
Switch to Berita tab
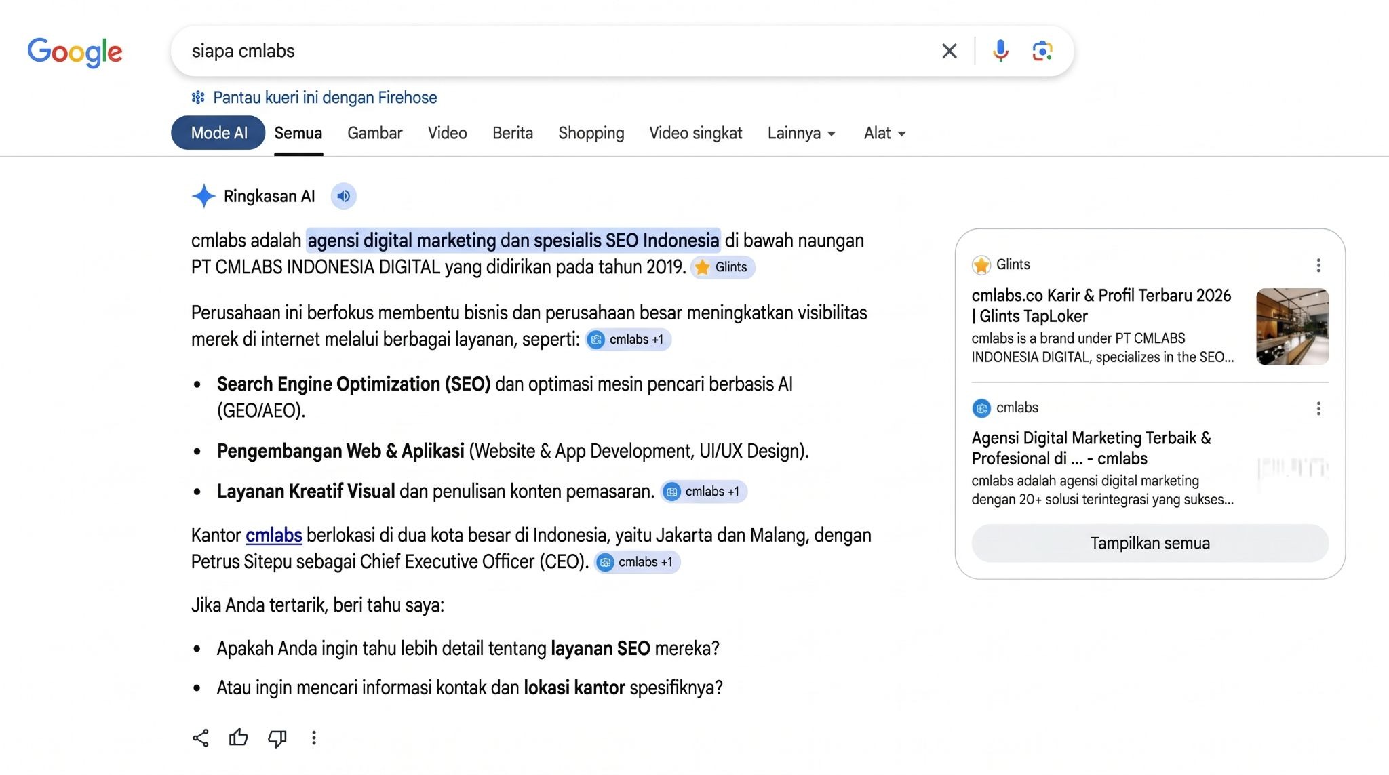click(513, 133)
